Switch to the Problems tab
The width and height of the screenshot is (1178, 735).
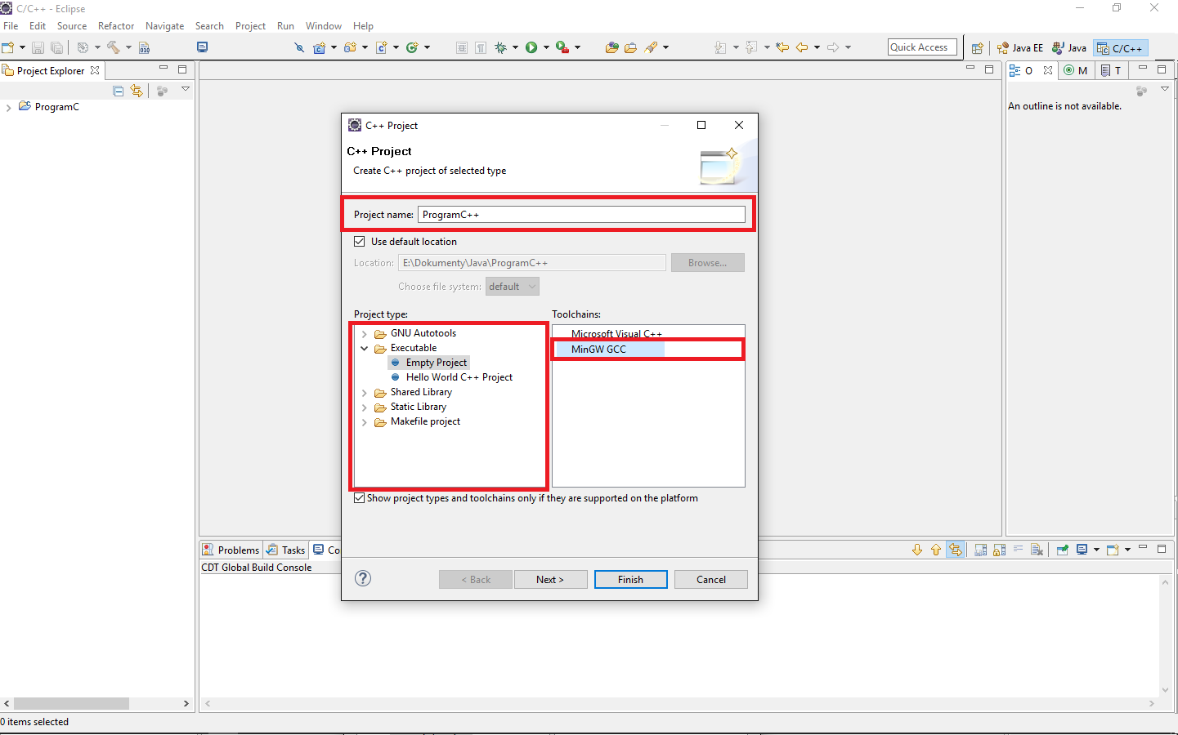coord(231,550)
